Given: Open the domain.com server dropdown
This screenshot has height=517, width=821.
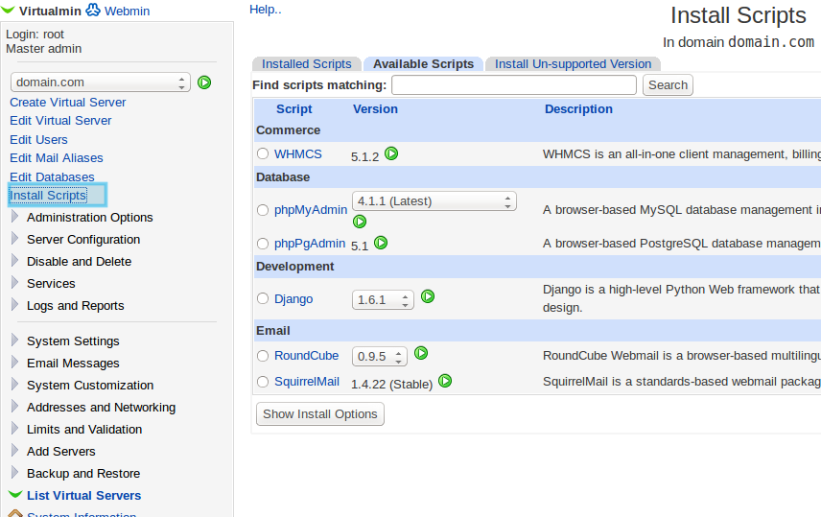Looking at the screenshot, I should click(101, 82).
